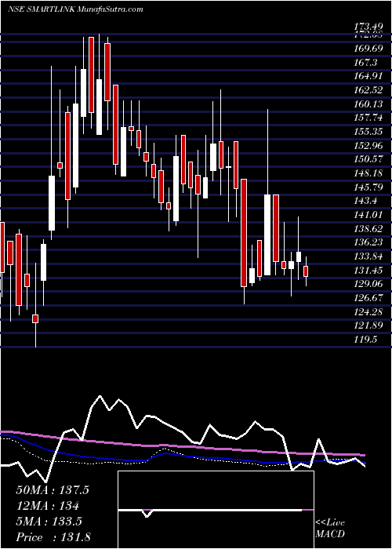Image resolution: width=392 pixels, height=549 pixels.
Task: Select the 121.89 price label
Action: [368, 325]
